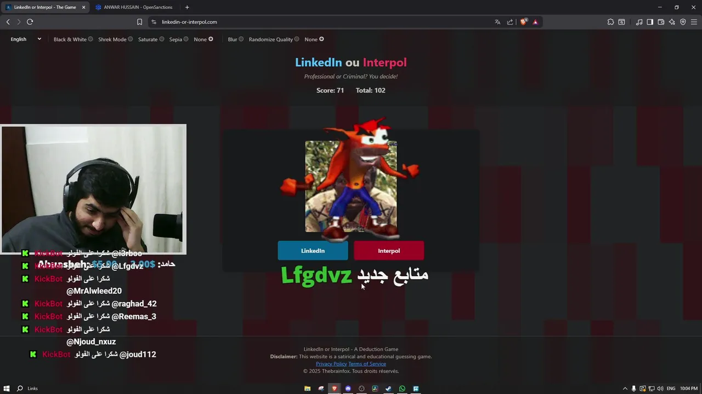Enable the Blur radio option
This screenshot has height=394, width=702.
241,39
